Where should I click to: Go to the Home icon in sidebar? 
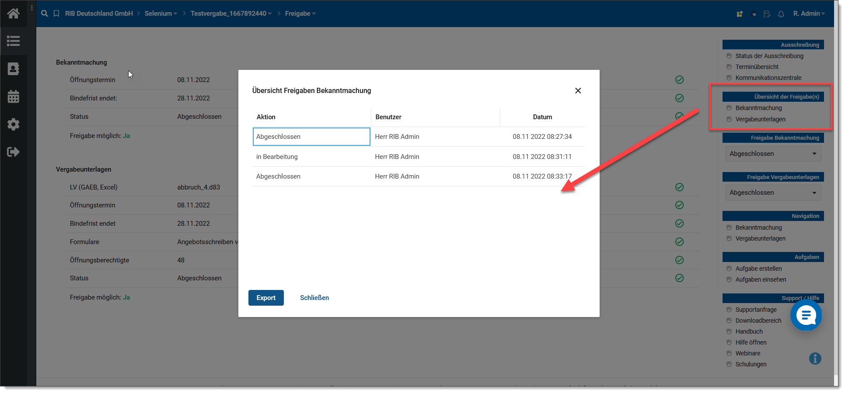pyautogui.click(x=13, y=14)
